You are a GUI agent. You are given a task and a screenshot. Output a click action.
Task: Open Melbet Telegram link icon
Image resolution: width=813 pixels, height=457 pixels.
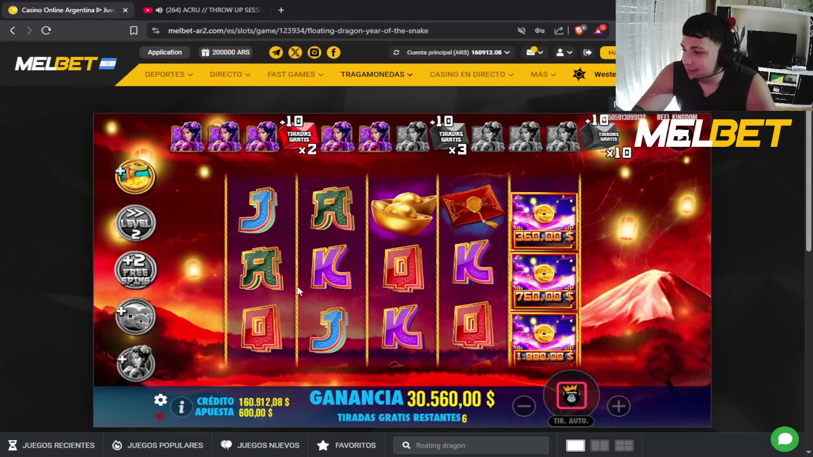coord(276,52)
